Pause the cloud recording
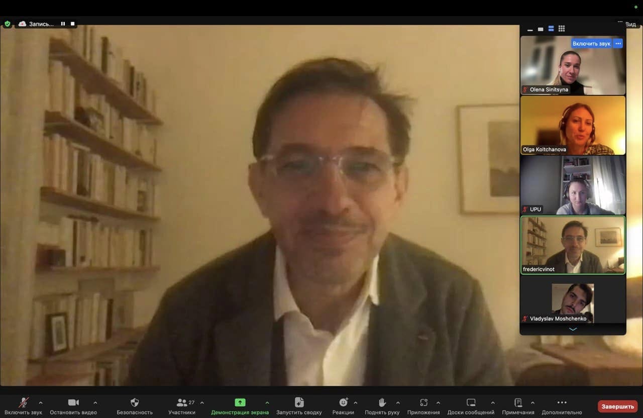The width and height of the screenshot is (643, 418). click(x=63, y=24)
